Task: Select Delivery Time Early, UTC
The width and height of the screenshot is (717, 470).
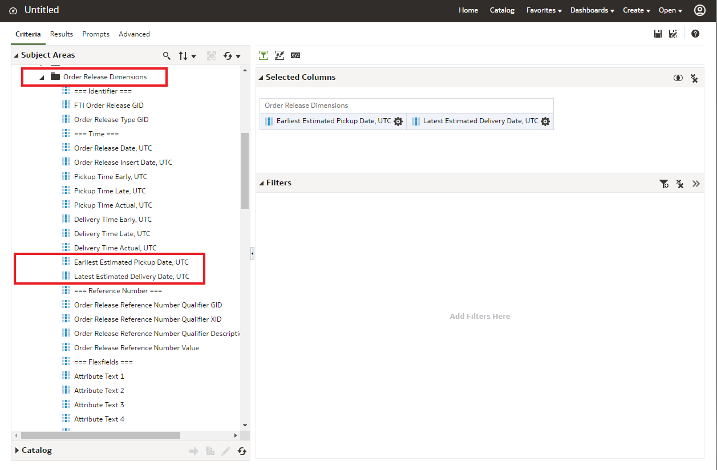Action: click(113, 220)
